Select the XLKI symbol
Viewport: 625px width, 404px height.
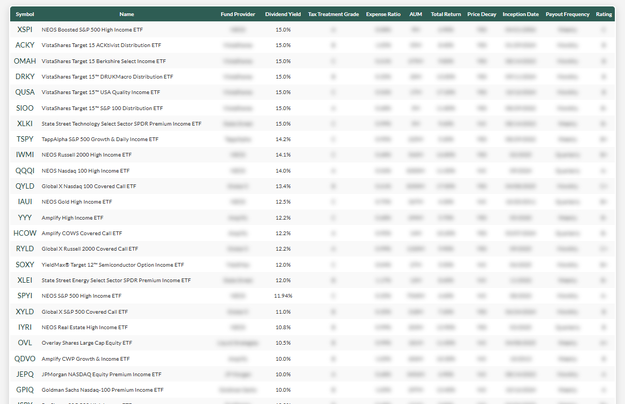(25, 124)
